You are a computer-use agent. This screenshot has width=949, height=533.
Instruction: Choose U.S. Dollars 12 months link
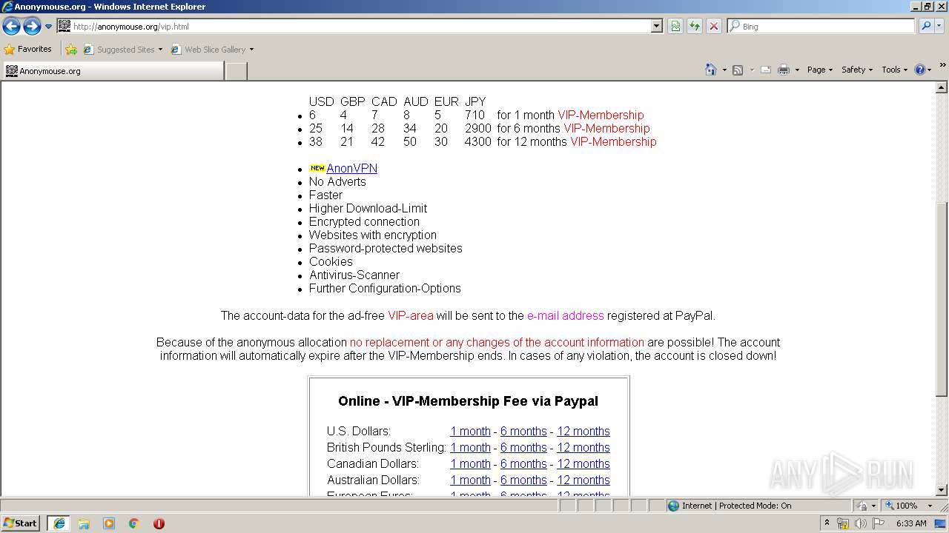(583, 431)
